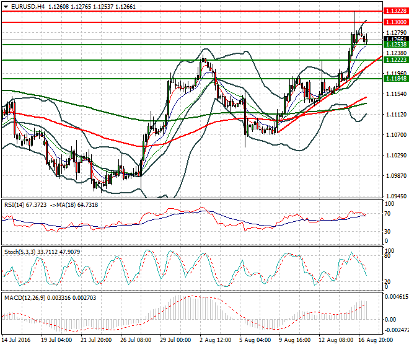Screen dimensions: 409x347
Task: Click the 12 Aug 08:00 time label
Action: tap(336, 340)
